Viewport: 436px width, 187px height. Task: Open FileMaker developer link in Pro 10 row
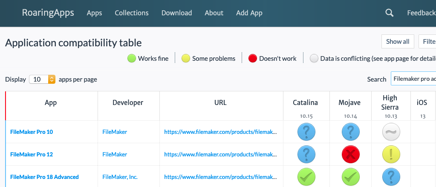[115, 132]
